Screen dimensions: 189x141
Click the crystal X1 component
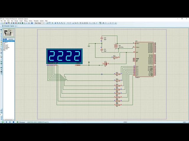click(116, 46)
